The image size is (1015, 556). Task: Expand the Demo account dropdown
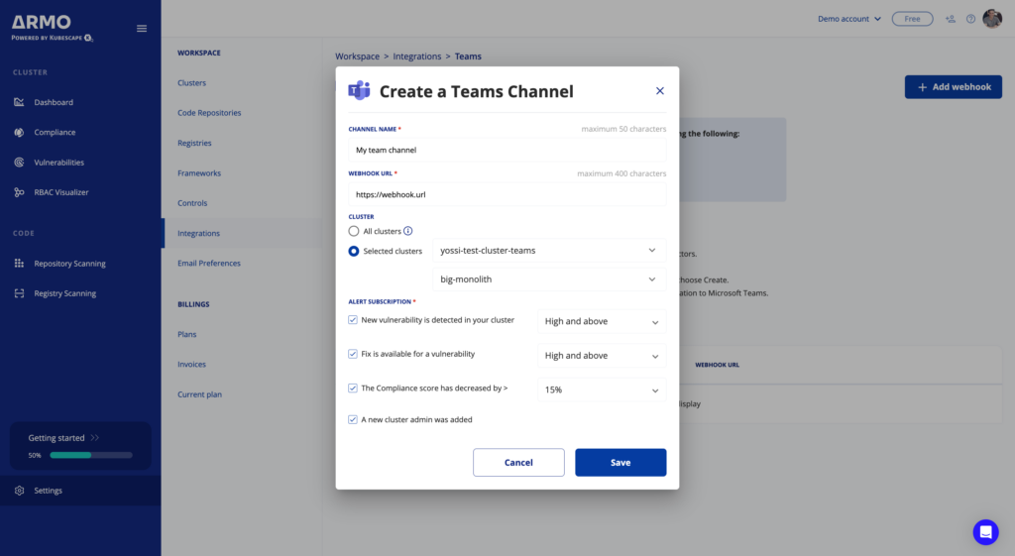(848, 19)
